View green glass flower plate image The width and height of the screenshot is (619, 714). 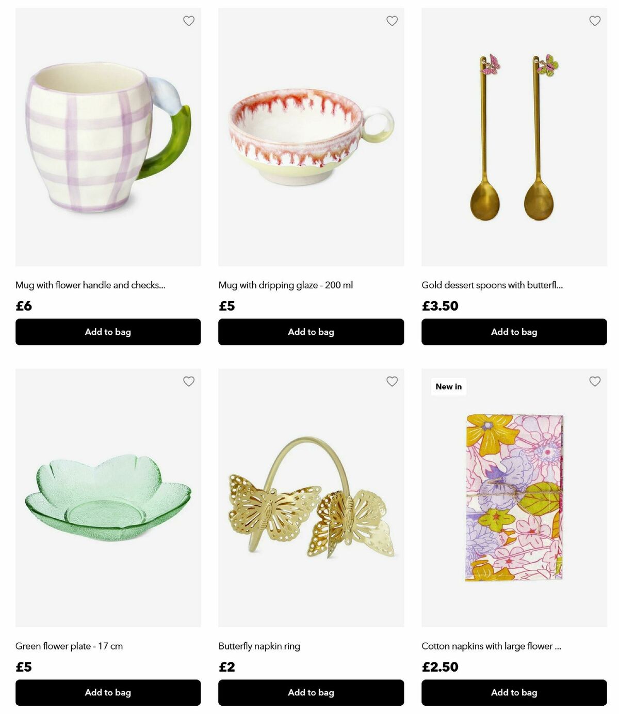[x=108, y=498]
